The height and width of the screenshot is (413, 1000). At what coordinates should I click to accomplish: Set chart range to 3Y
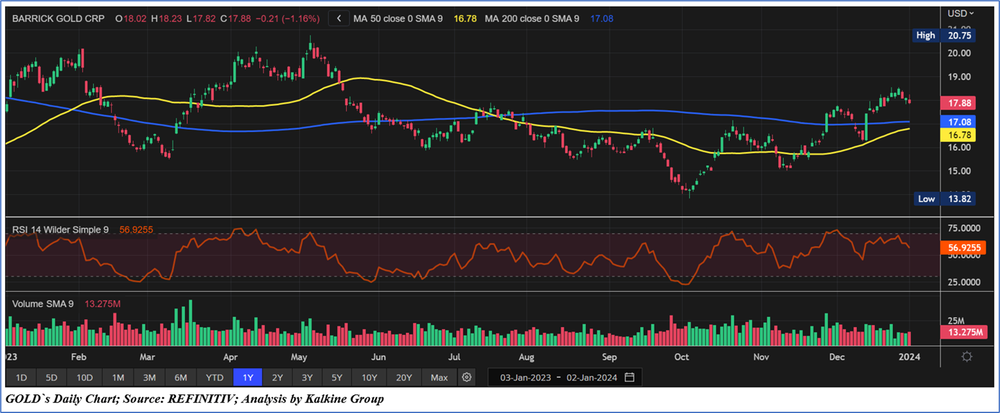(x=307, y=377)
